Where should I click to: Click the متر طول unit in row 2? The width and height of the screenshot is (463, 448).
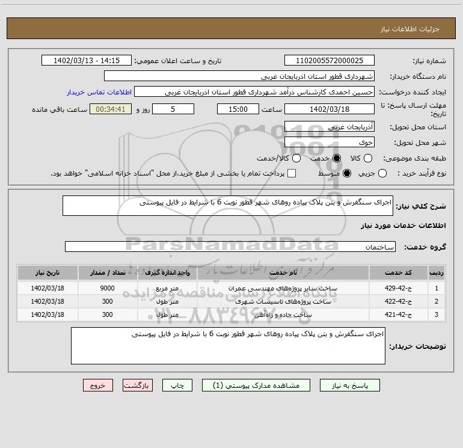[x=167, y=301]
